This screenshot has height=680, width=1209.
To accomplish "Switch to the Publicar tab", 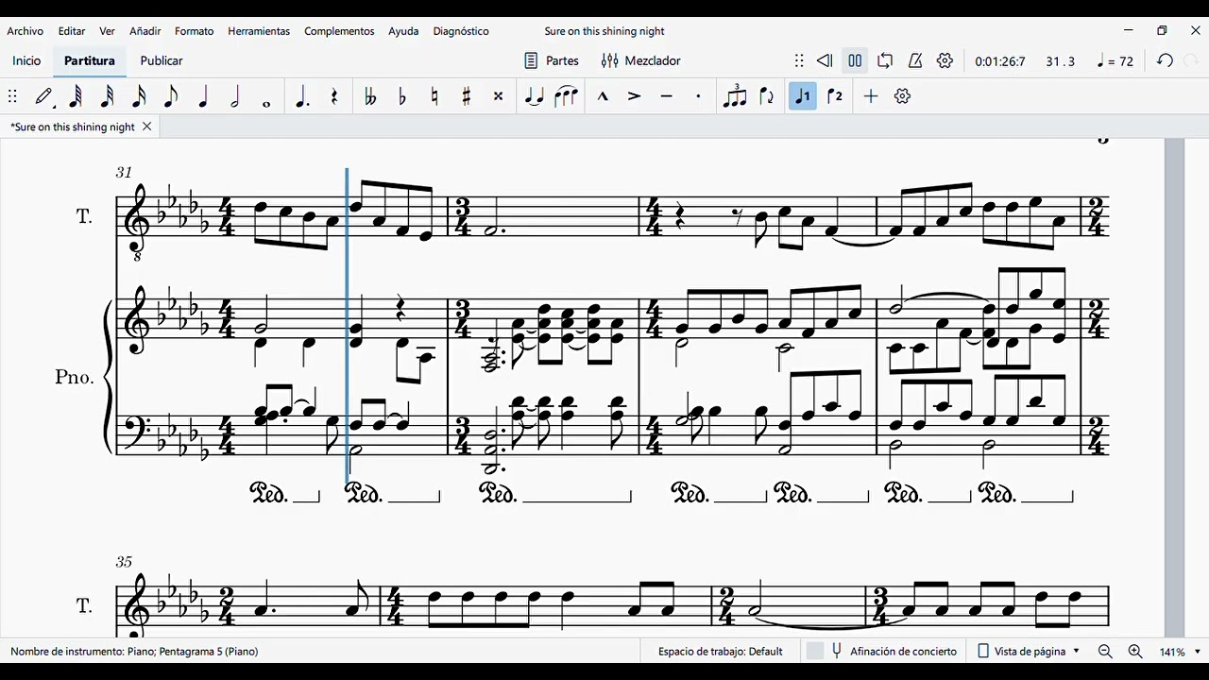I will [x=162, y=60].
